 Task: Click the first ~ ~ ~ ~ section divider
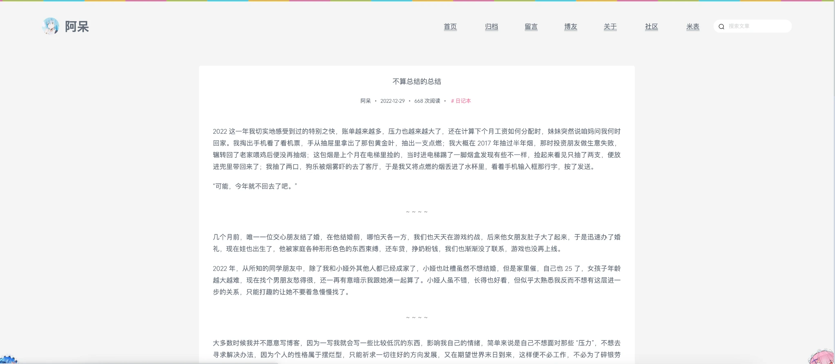[x=417, y=212]
